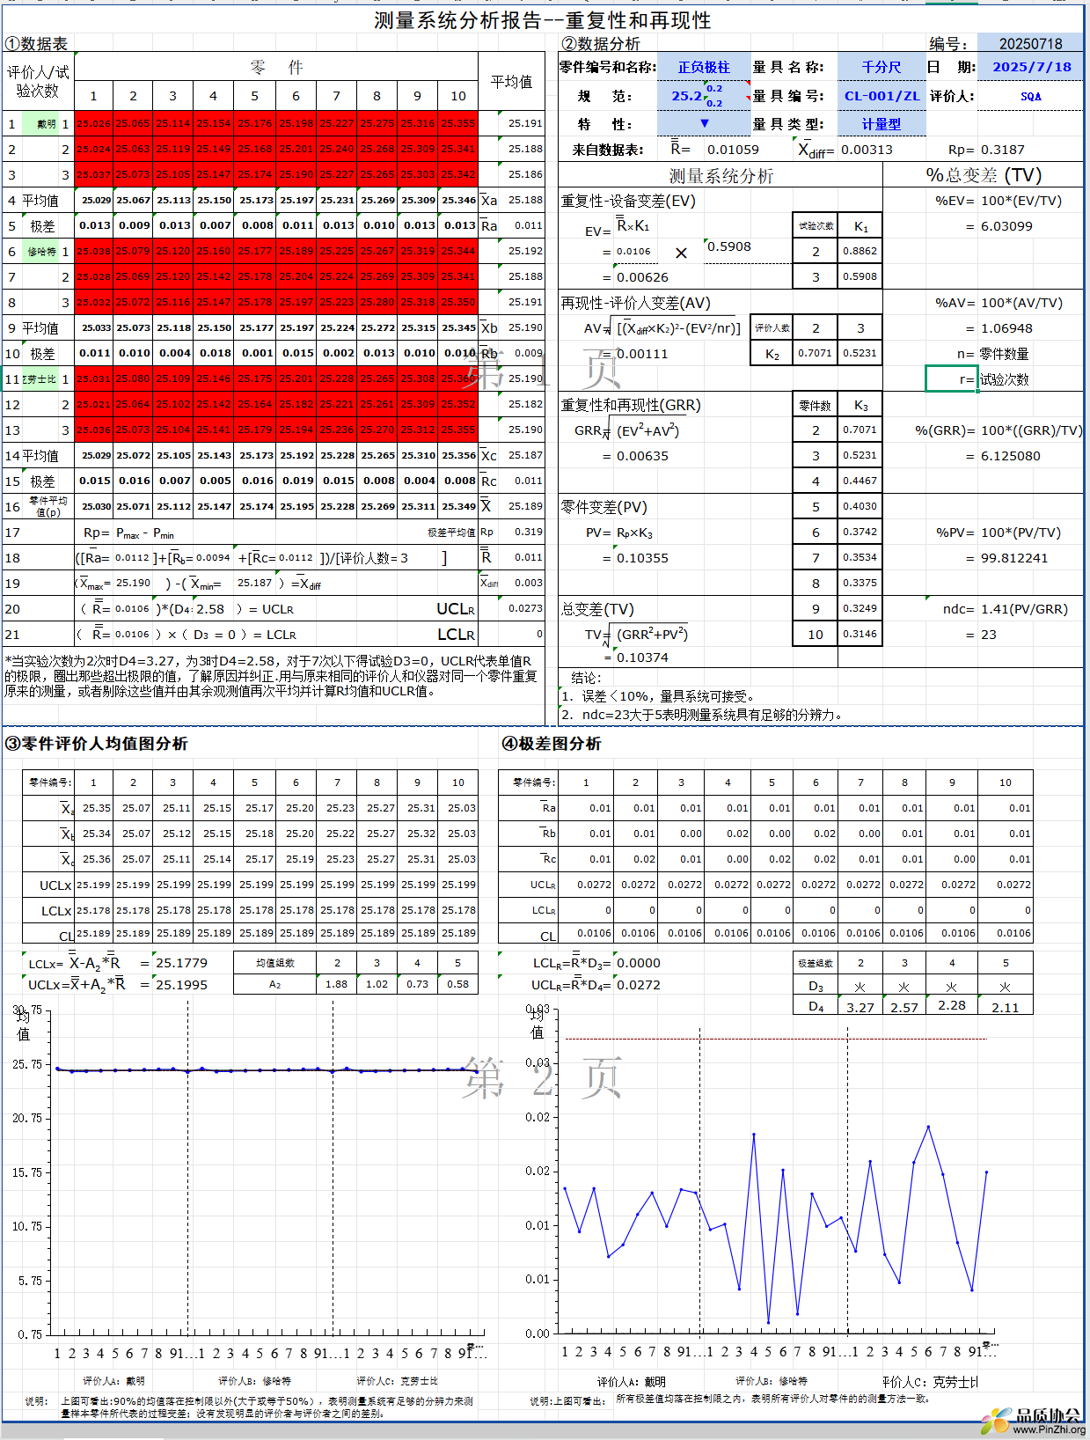Select measurement 25.038 in row 6
1090x1440 pixels.
point(94,252)
